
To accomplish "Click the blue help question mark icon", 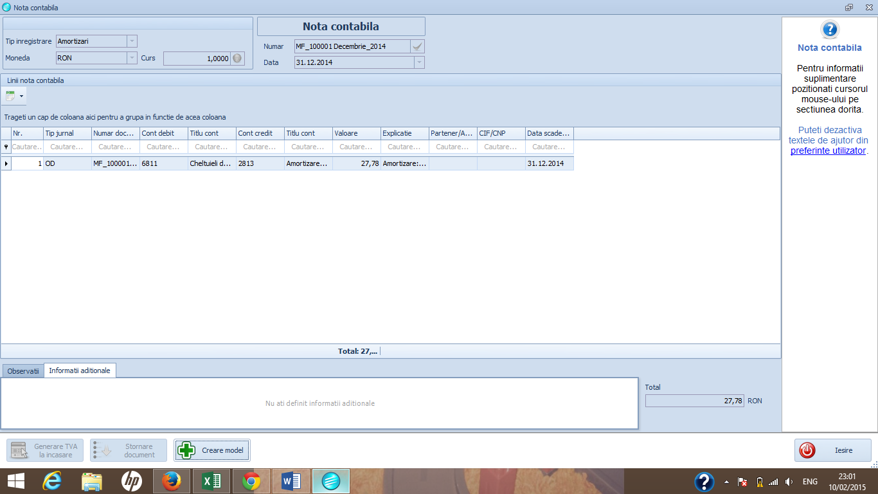I will click(830, 29).
